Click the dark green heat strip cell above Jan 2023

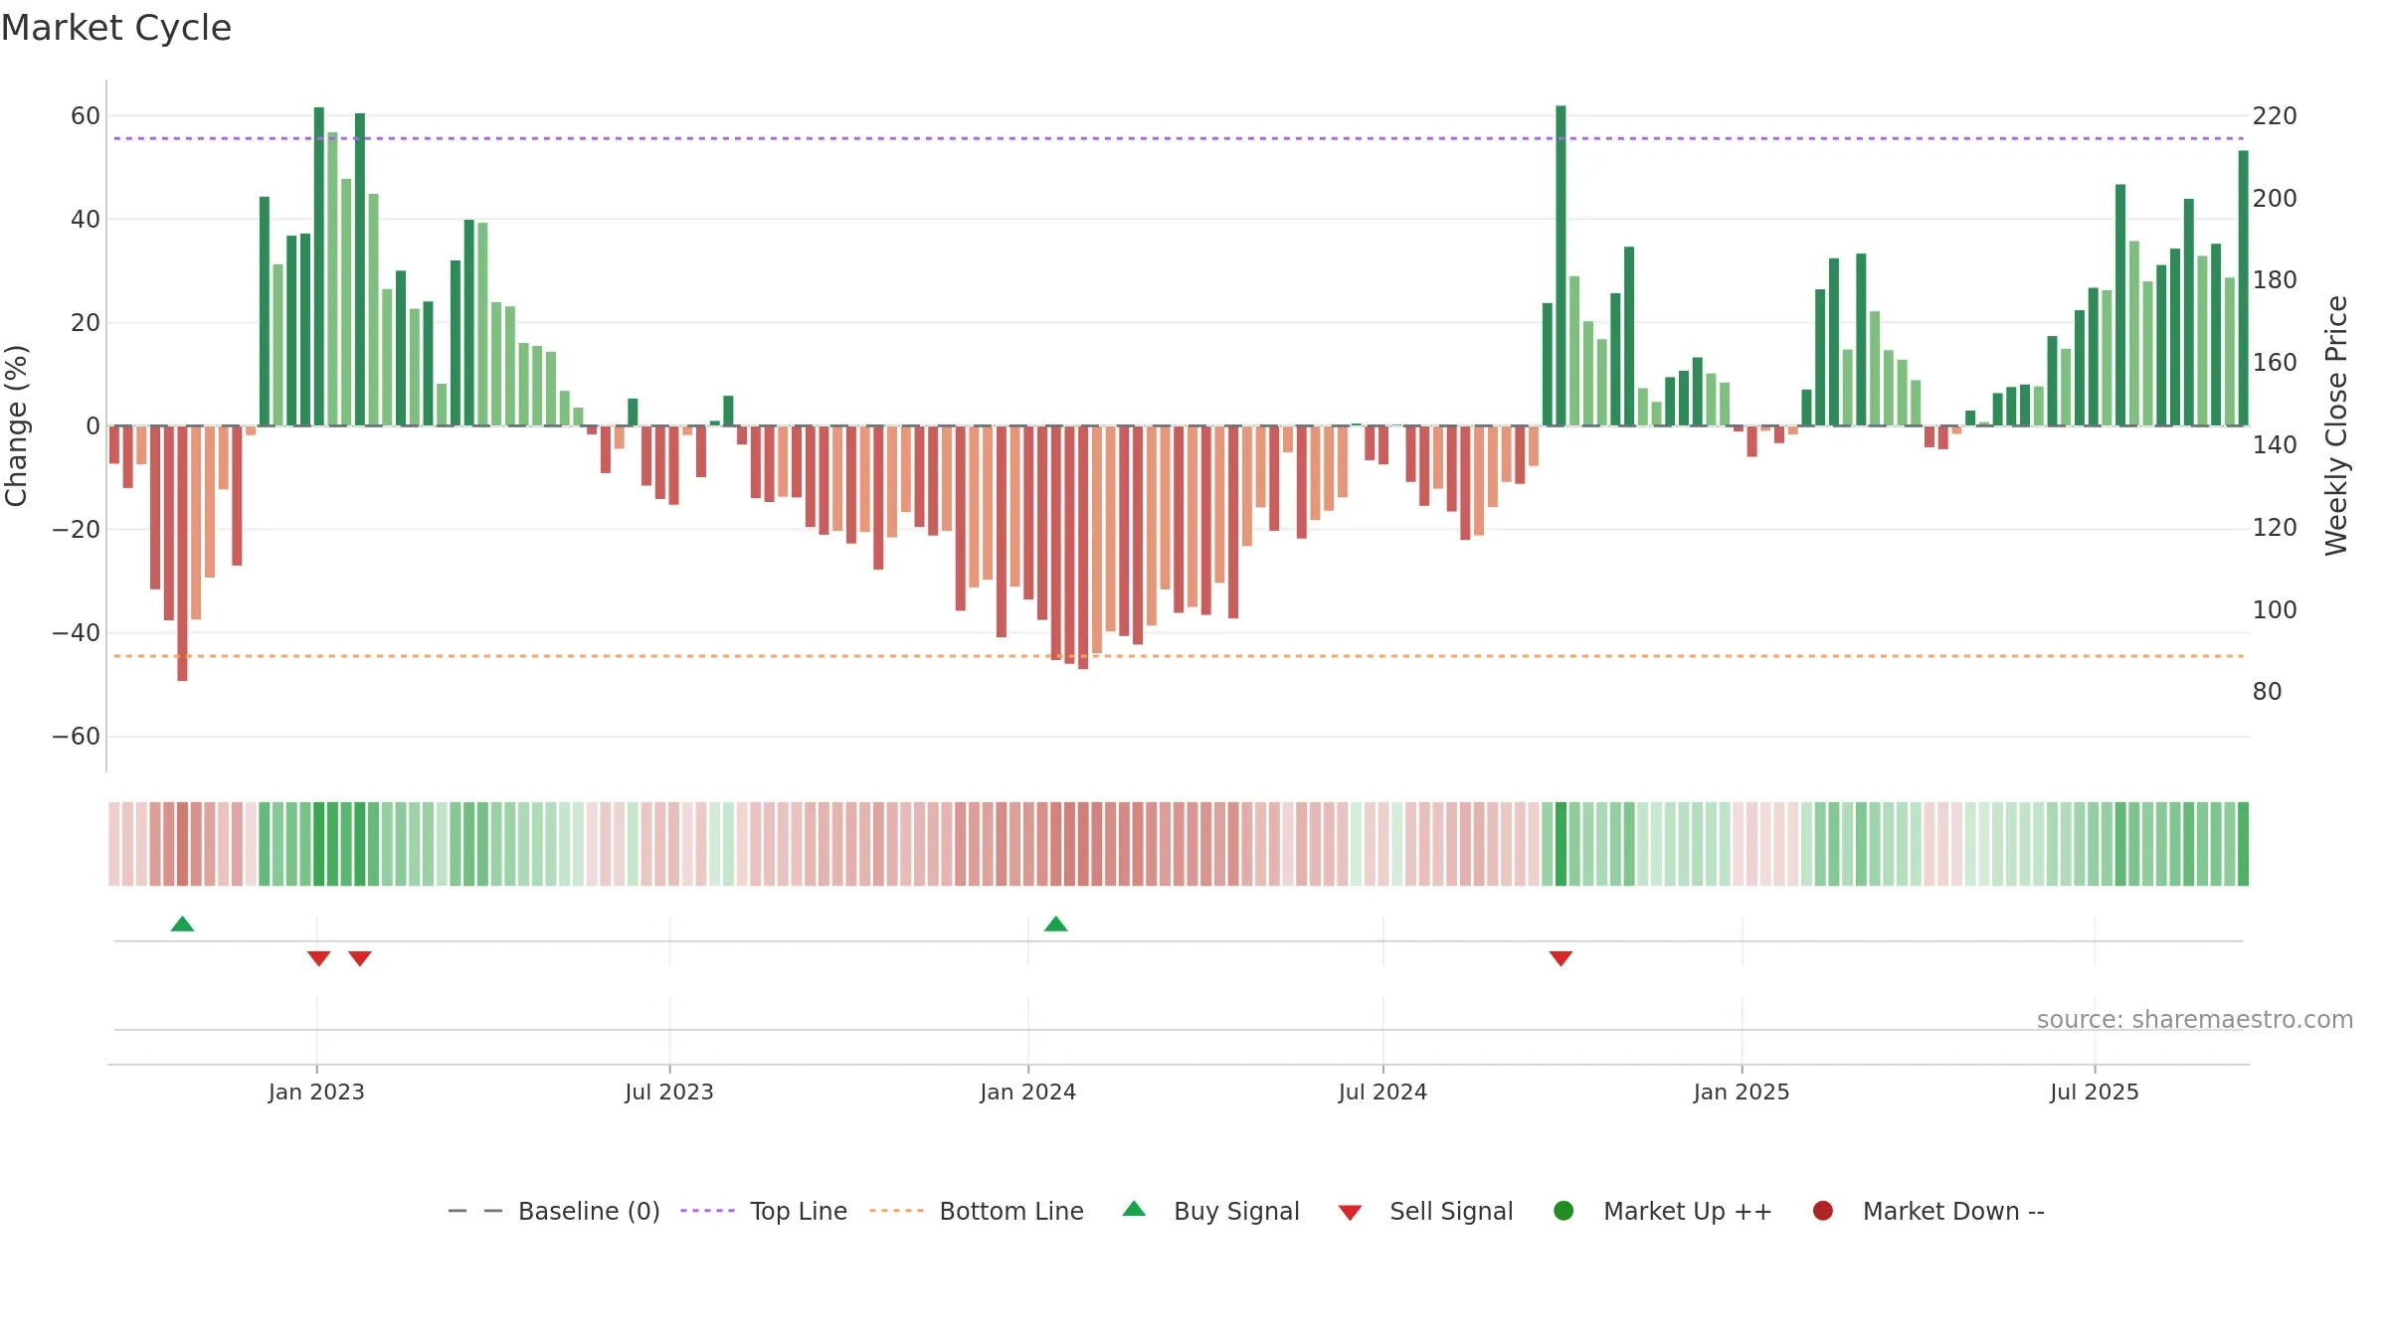(318, 844)
